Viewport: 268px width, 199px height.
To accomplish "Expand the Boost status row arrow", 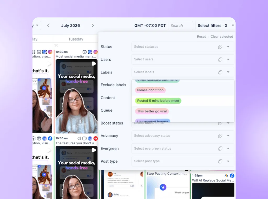I will (228, 123).
